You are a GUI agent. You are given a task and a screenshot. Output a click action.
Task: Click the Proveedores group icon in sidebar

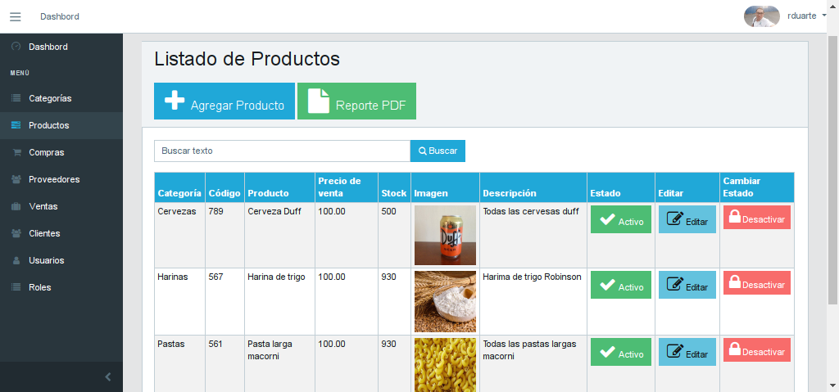(x=16, y=179)
